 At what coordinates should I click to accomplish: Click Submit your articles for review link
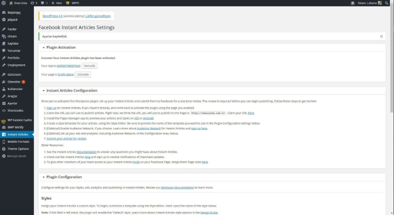[x=66, y=138]
